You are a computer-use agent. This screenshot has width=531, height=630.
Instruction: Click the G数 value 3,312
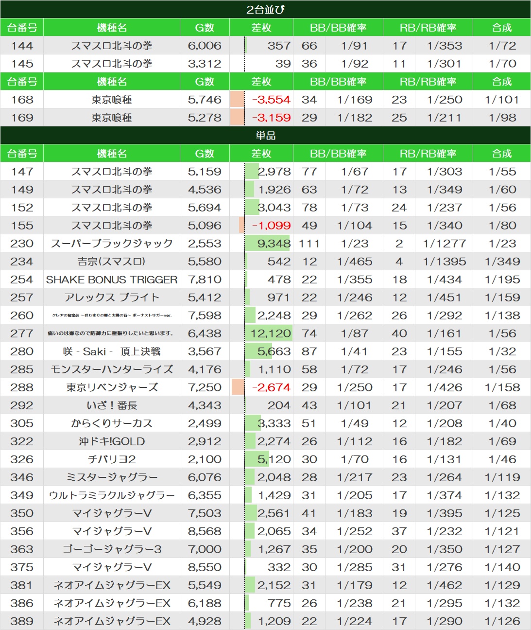click(205, 64)
